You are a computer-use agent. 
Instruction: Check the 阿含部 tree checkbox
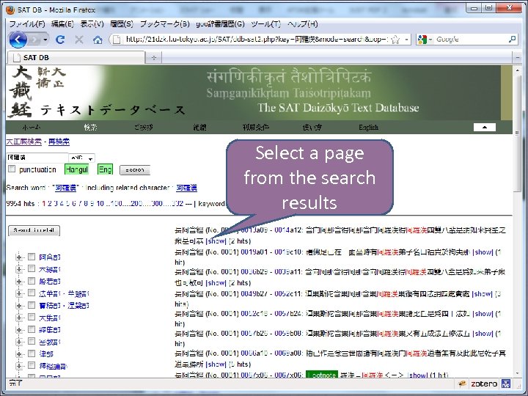(32, 257)
